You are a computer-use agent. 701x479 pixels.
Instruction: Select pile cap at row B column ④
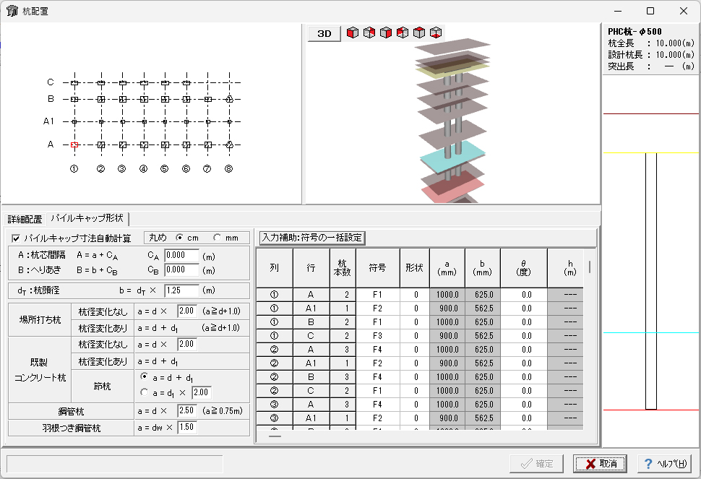pyautogui.click(x=144, y=99)
